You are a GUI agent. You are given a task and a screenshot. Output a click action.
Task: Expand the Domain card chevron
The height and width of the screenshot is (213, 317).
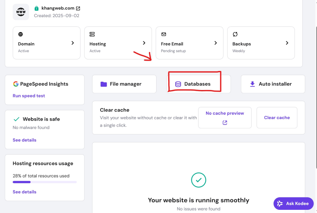tap(73, 43)
